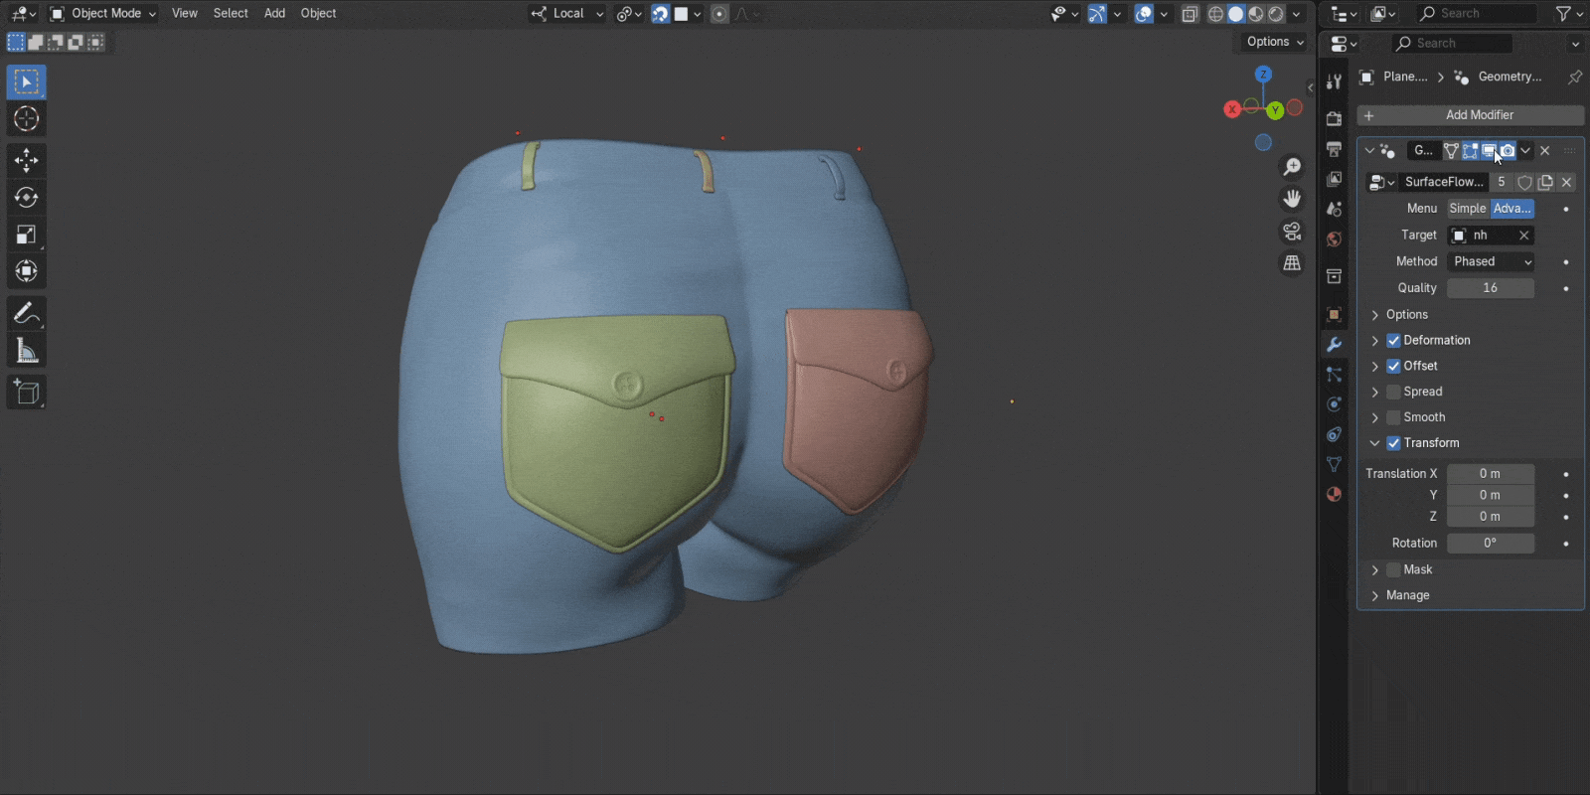Image resolution: width=1590 pixels, height=795 pixels.
Task: Open the Output properties tab
Action: point(1334,149)
